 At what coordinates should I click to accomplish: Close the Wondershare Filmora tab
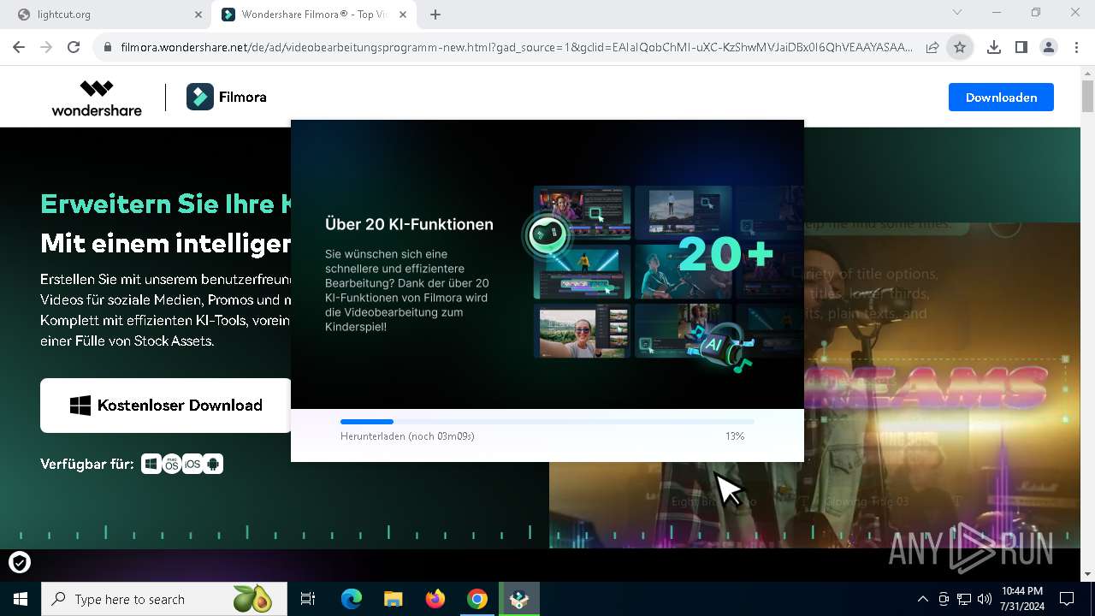pyautogui.click(x=403, y=15)
